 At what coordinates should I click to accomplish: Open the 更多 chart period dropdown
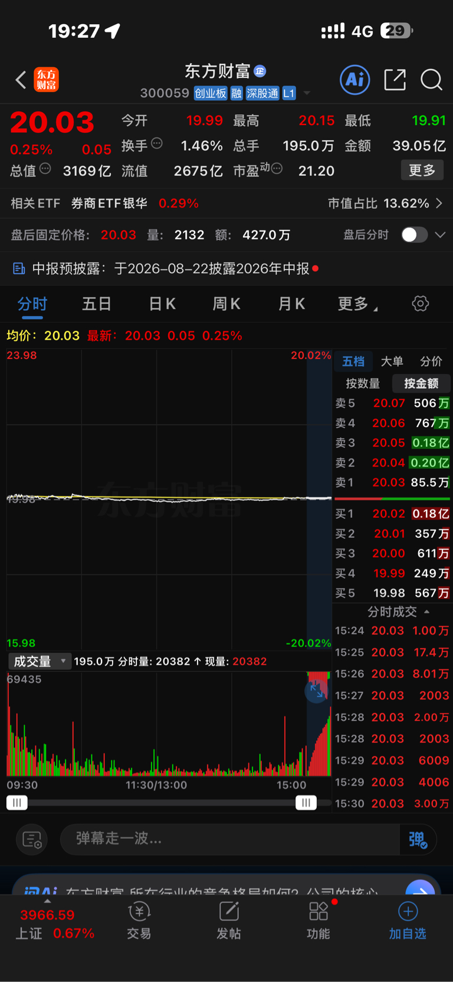357,304
